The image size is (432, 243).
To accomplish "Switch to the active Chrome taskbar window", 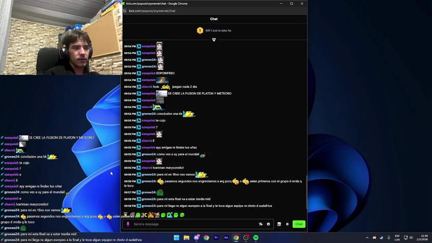I will tap(236, 238).
